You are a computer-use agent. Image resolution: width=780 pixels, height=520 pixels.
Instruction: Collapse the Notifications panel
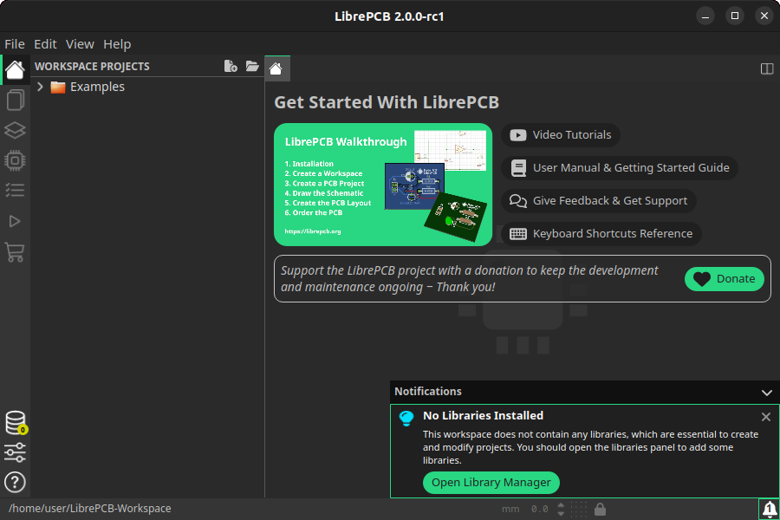click(x=766, y=393)
